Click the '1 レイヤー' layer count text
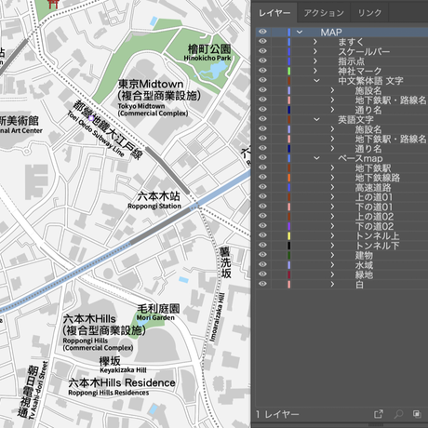This screenshot has width=428, height=428. point(277,414)
